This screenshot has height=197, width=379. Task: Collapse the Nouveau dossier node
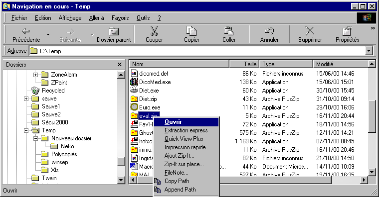point(35,138)
